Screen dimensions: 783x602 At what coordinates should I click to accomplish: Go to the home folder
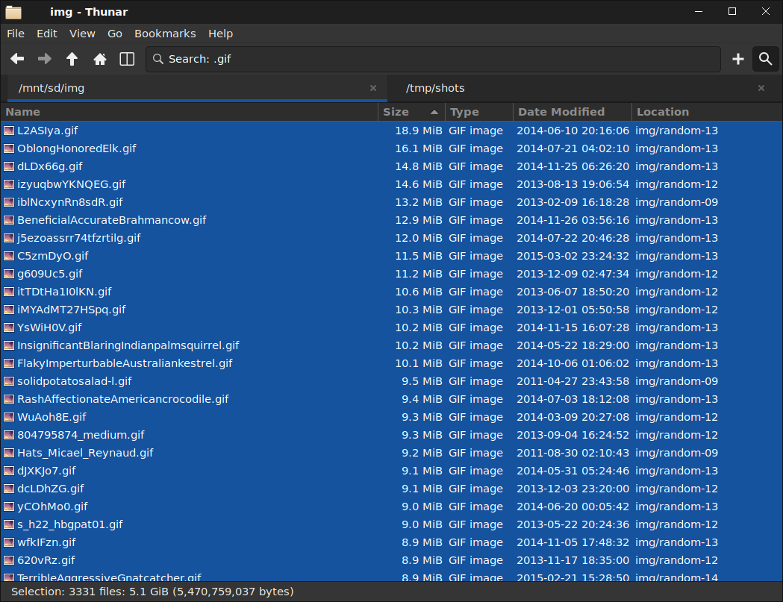tap(100, 59)
